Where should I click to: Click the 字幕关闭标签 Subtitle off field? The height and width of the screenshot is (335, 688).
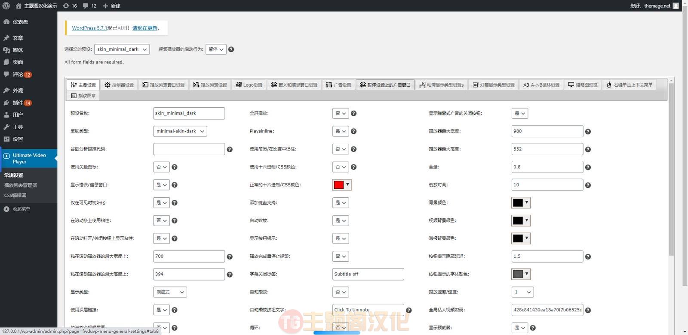(368, 274)
